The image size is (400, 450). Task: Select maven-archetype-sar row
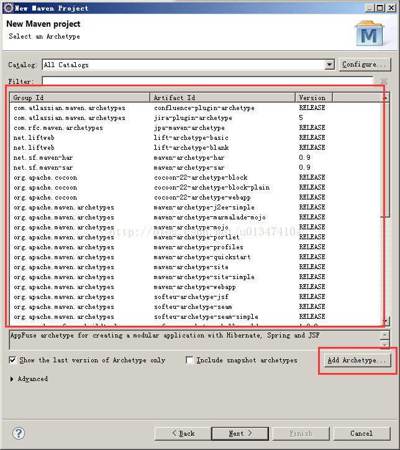click(x=196, y=168)
